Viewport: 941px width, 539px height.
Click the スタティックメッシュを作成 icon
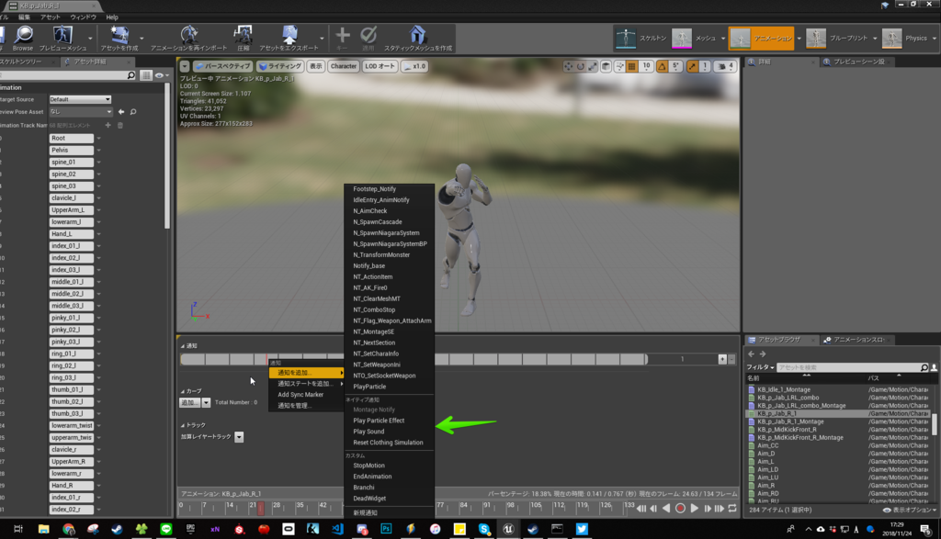[x=418, y=38]
